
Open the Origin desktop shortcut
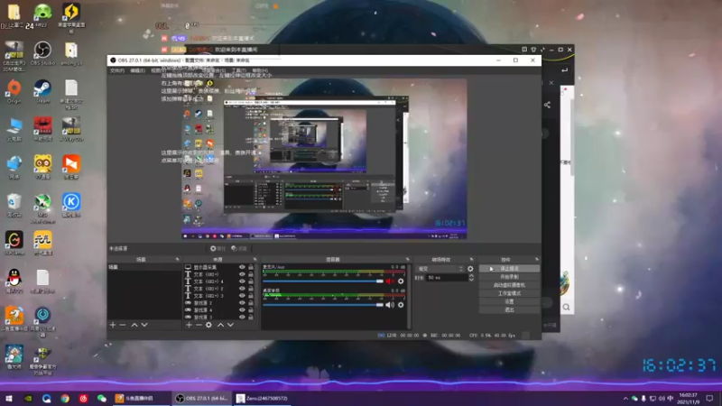pyautogui.click(x=14, y=91)
